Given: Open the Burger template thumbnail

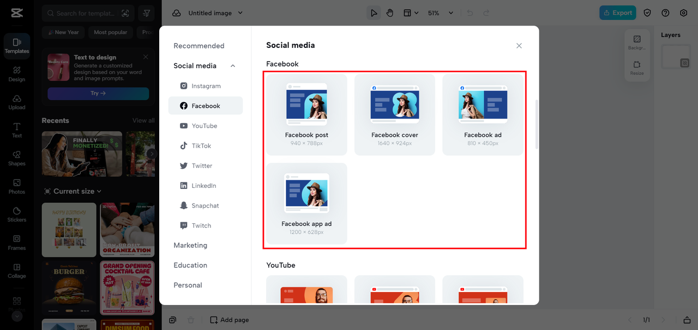Looking at the screenshot, I should (69, 288).
